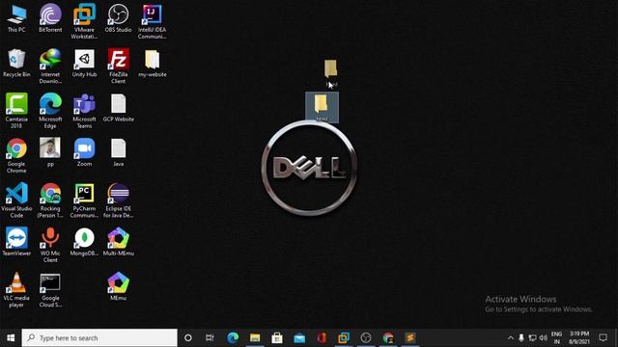The height and width of the screenshot is (347, 618).
Task: Switch to Chrome on the taskbar
Action: [388, 338]
